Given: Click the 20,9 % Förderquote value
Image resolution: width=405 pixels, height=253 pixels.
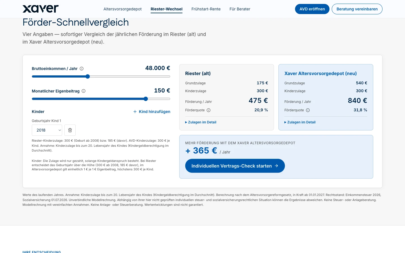Looking at the screenshot, I should click(261, 110).
